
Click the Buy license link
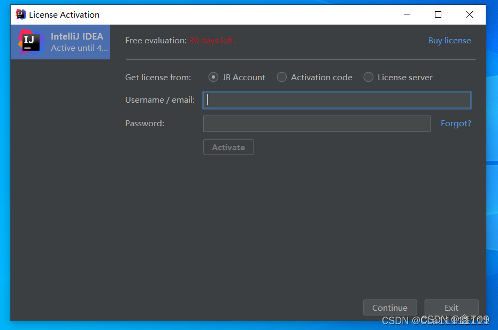point(449,41)
